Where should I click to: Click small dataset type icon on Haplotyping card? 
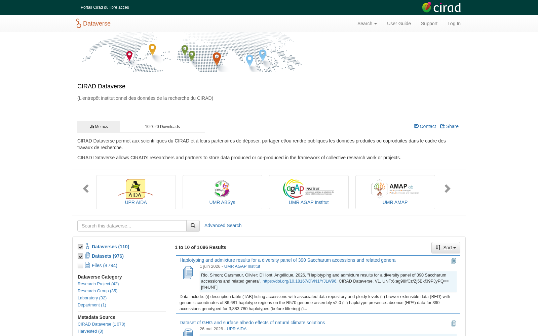[x=454, y=261]
